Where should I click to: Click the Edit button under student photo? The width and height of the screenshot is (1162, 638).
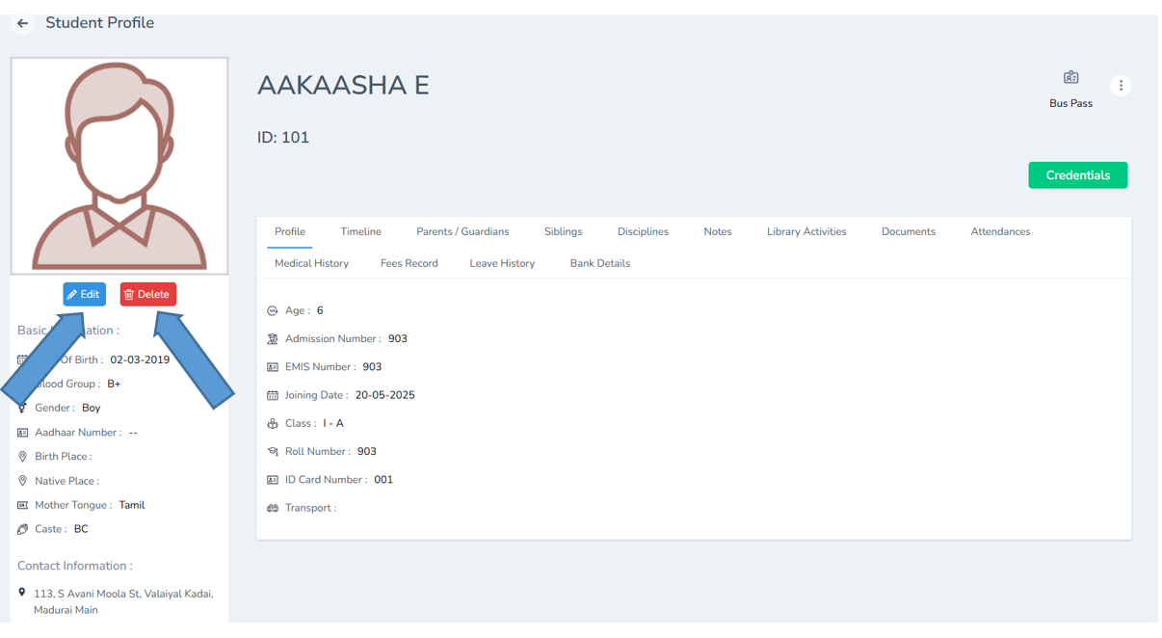[84, 294]
